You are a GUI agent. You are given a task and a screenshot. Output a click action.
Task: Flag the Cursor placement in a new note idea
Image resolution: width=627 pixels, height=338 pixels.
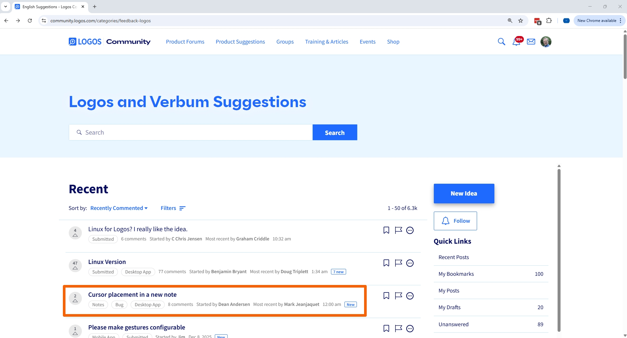398,296
